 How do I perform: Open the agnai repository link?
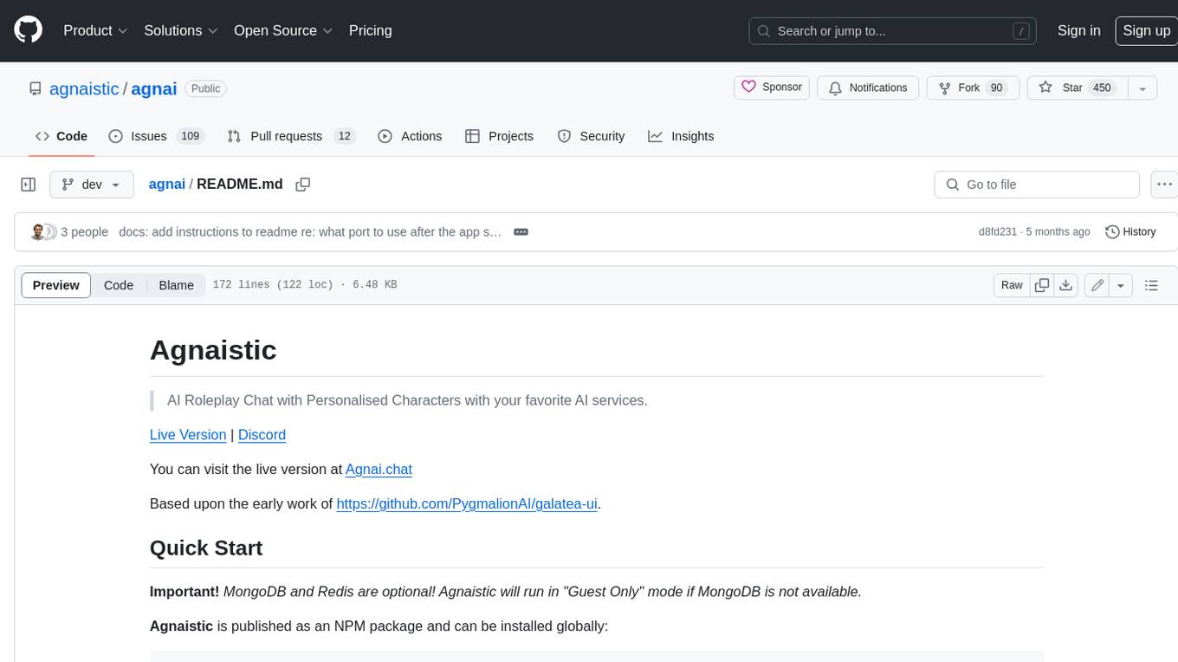[154, 88]
